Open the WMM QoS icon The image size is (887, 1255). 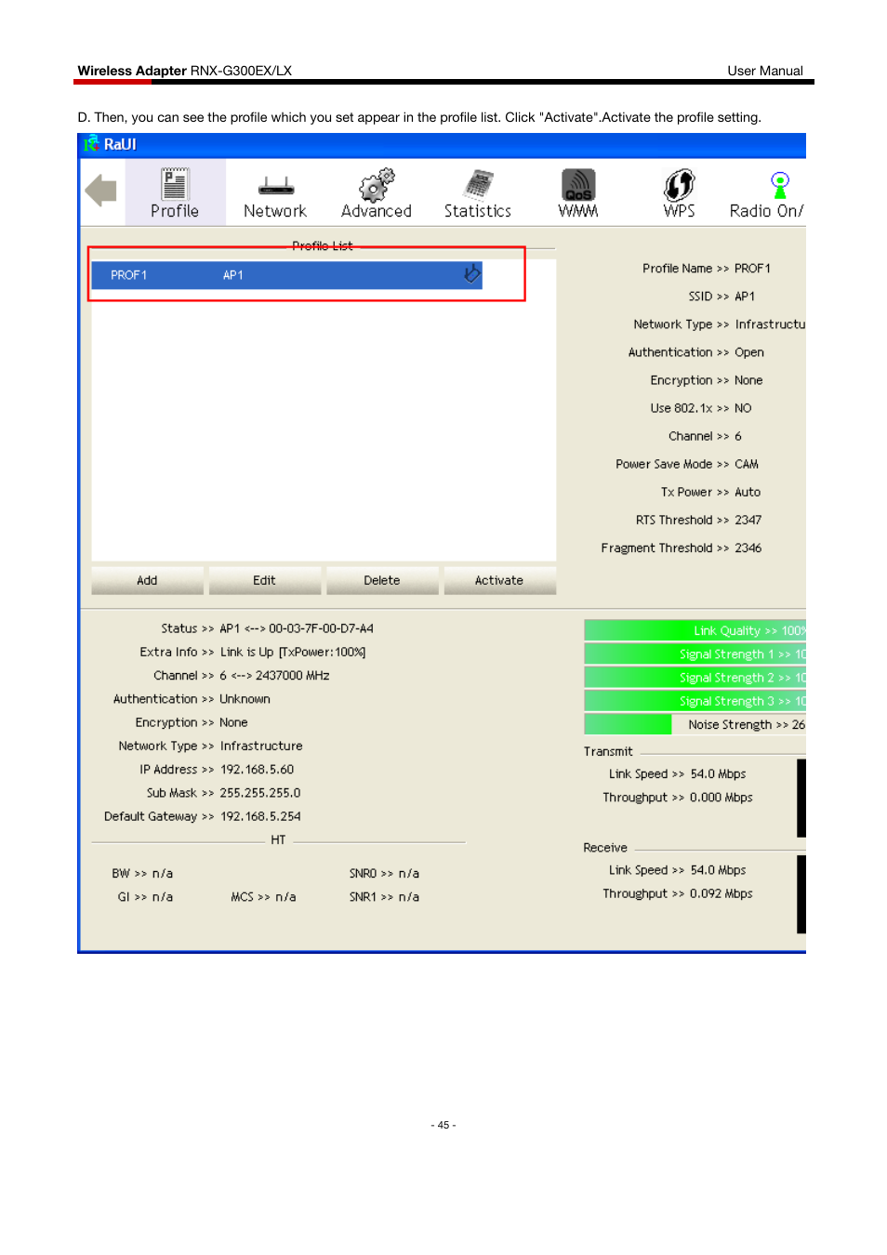(578, 185)
